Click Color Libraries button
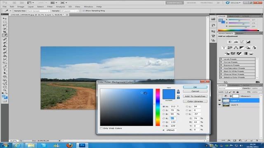Screen dimensions: 264x148 195,102
